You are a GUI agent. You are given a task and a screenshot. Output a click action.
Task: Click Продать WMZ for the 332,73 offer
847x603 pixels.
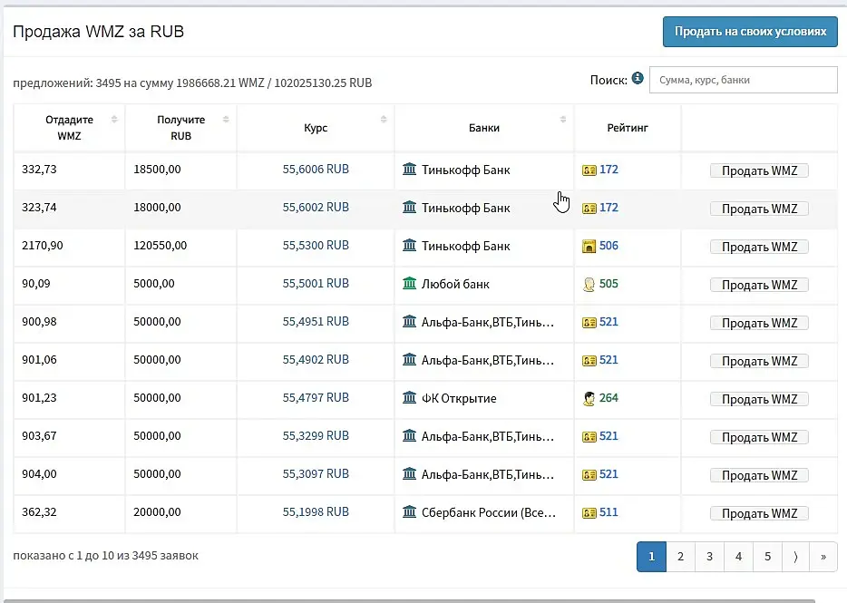point(759,170)
